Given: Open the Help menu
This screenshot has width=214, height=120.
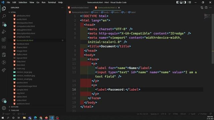Looking at the screenshot, I should (x=60, y=2).
